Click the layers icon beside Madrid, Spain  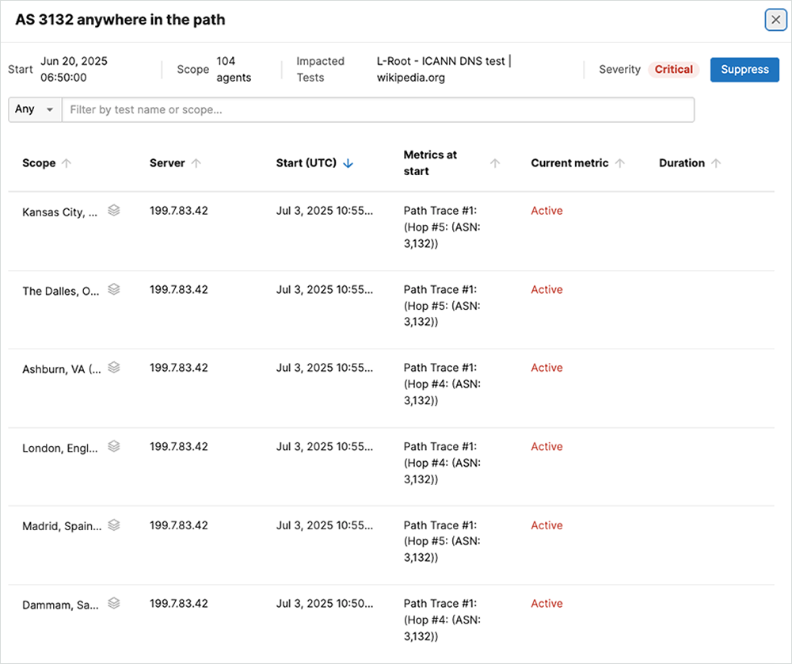click(114, 525)
